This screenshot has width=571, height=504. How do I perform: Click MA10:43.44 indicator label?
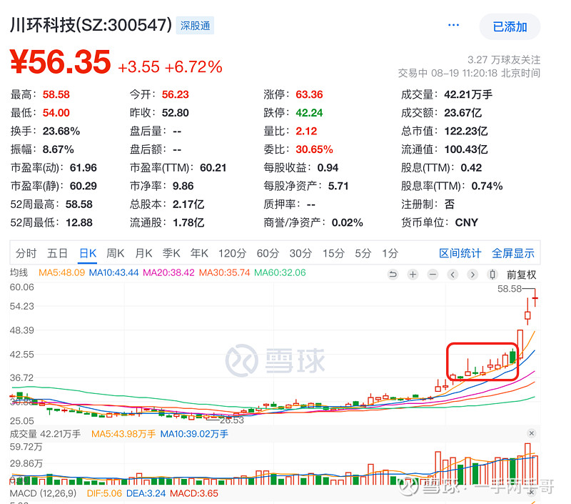pyautogui.click(x=113, y=273)
